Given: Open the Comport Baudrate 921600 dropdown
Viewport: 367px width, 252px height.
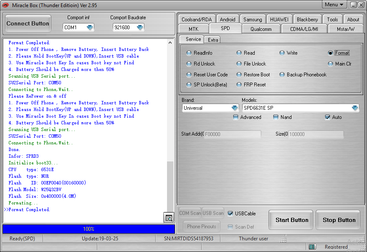Looking at the screenshot, I should pos(140,28).
